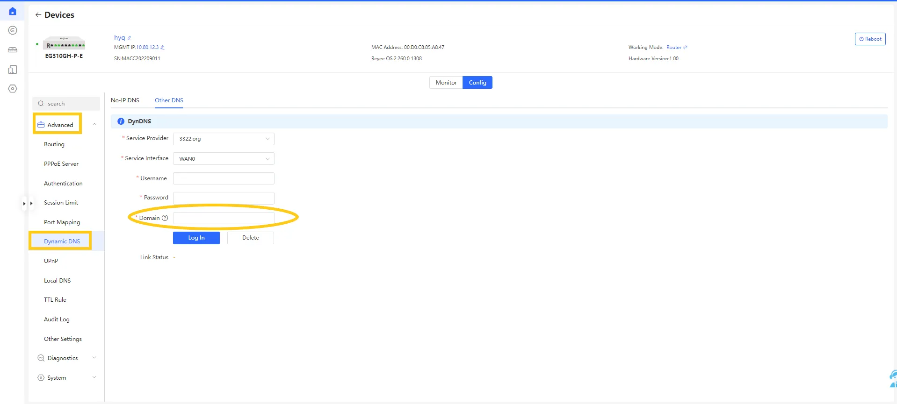Click the Advanced briefcase icon
The width and height of the screenshot is (897, 404).
(x=41, y=125)
